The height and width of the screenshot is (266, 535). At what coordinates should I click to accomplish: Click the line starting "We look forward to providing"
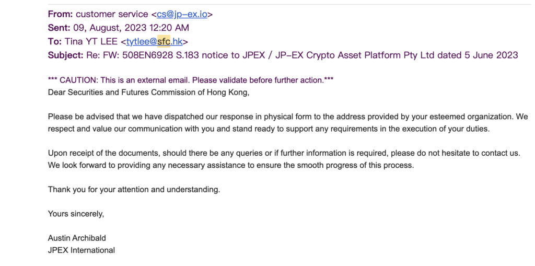(x=230, y=165)
